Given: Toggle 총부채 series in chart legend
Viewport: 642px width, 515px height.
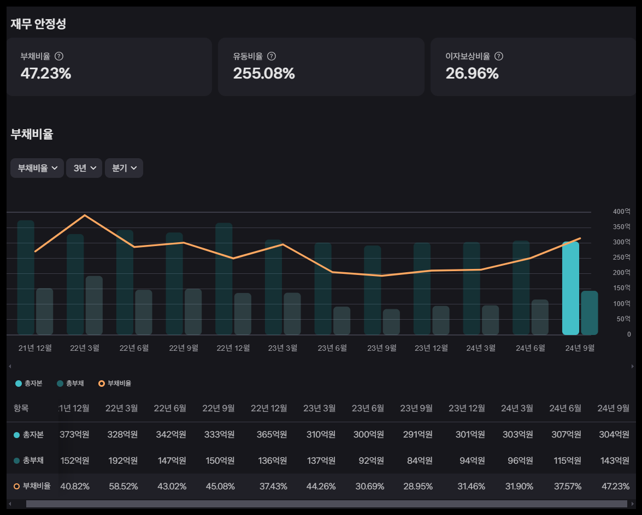Looking at the screenshot, I should pyautogui.click(x=70, y=384).
